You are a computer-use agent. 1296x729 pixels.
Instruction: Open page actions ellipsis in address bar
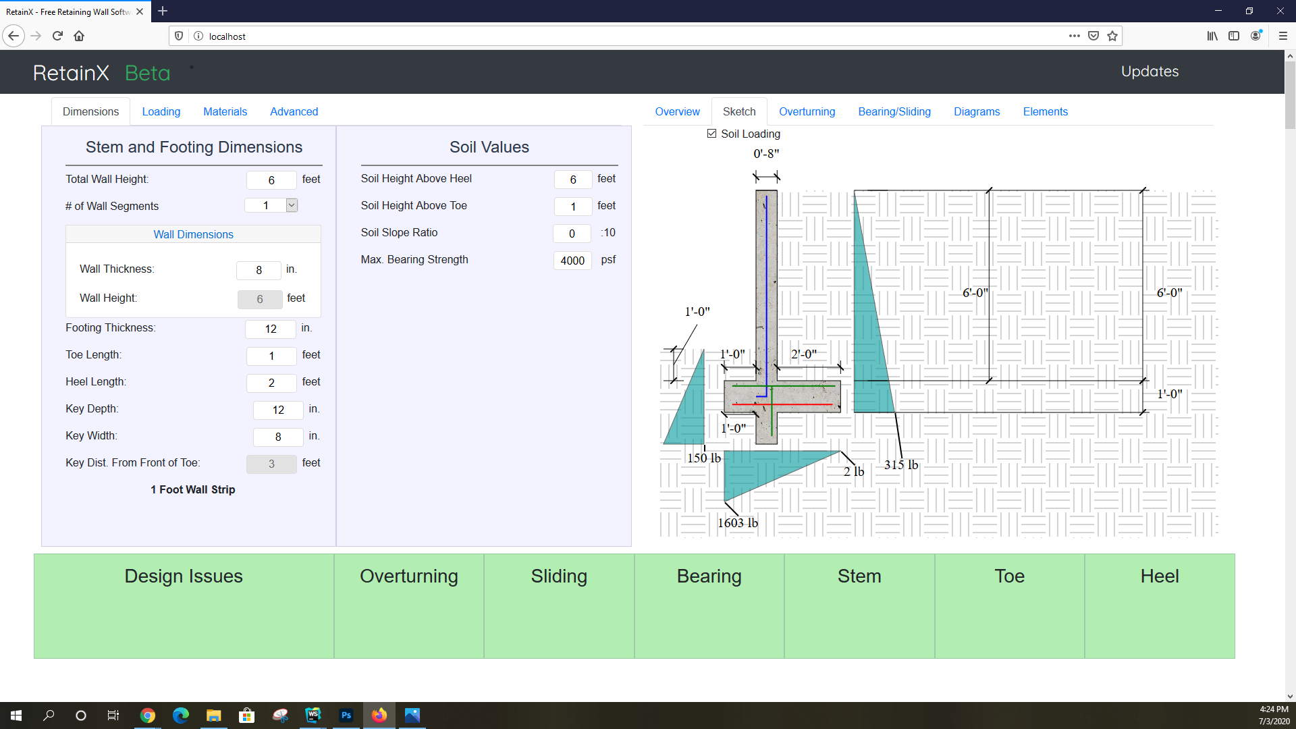(1074, 36)
